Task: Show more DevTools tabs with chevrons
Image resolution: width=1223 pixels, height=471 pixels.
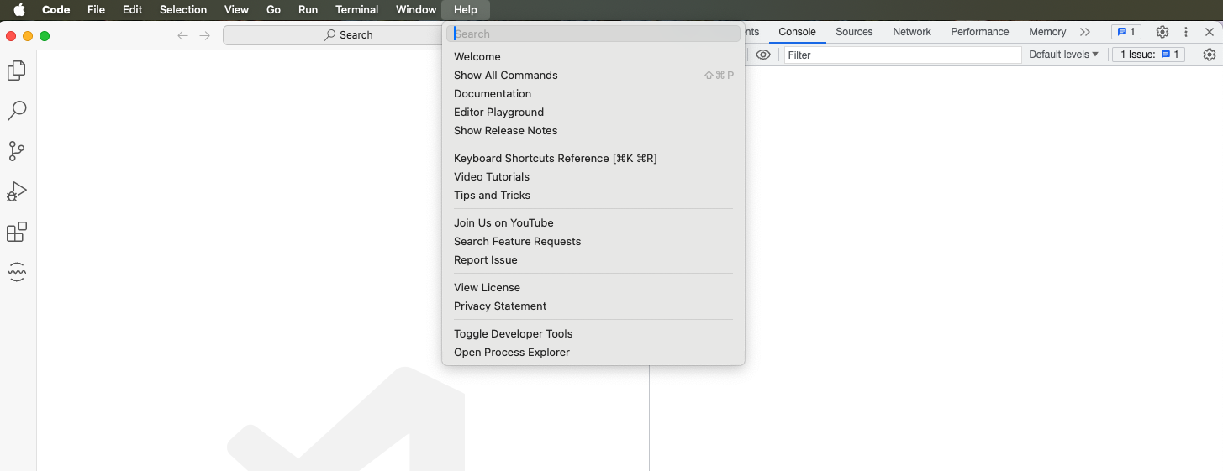Action: click(x=1085, y=32)
